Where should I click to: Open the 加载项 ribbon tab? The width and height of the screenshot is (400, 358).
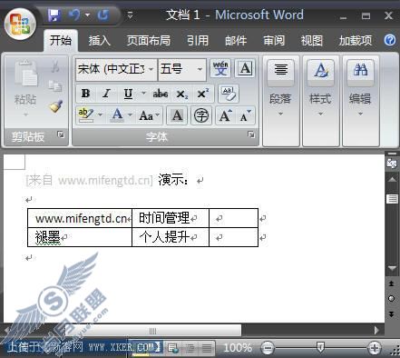pyautogui.click(x=356, y=41)
